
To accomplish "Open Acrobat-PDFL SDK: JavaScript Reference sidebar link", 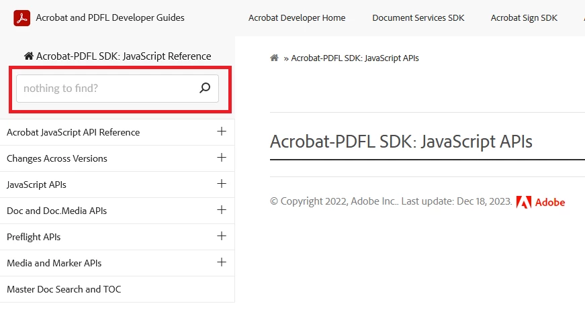I will [124, 56].
